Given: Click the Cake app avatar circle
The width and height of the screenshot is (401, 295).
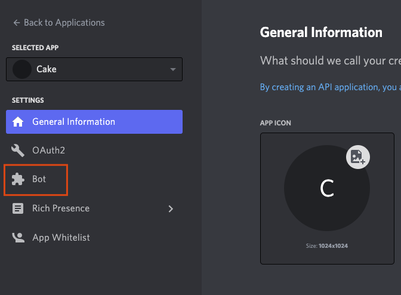Looking at the screenshot, I should 22,69.
